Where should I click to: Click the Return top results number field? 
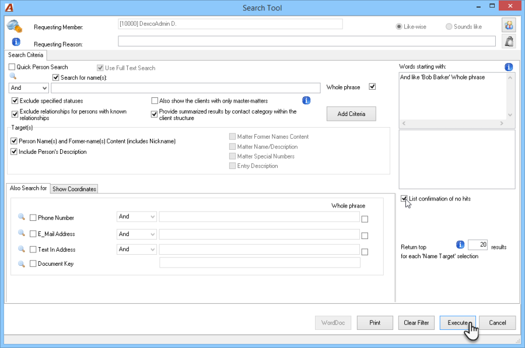point(478,245)
